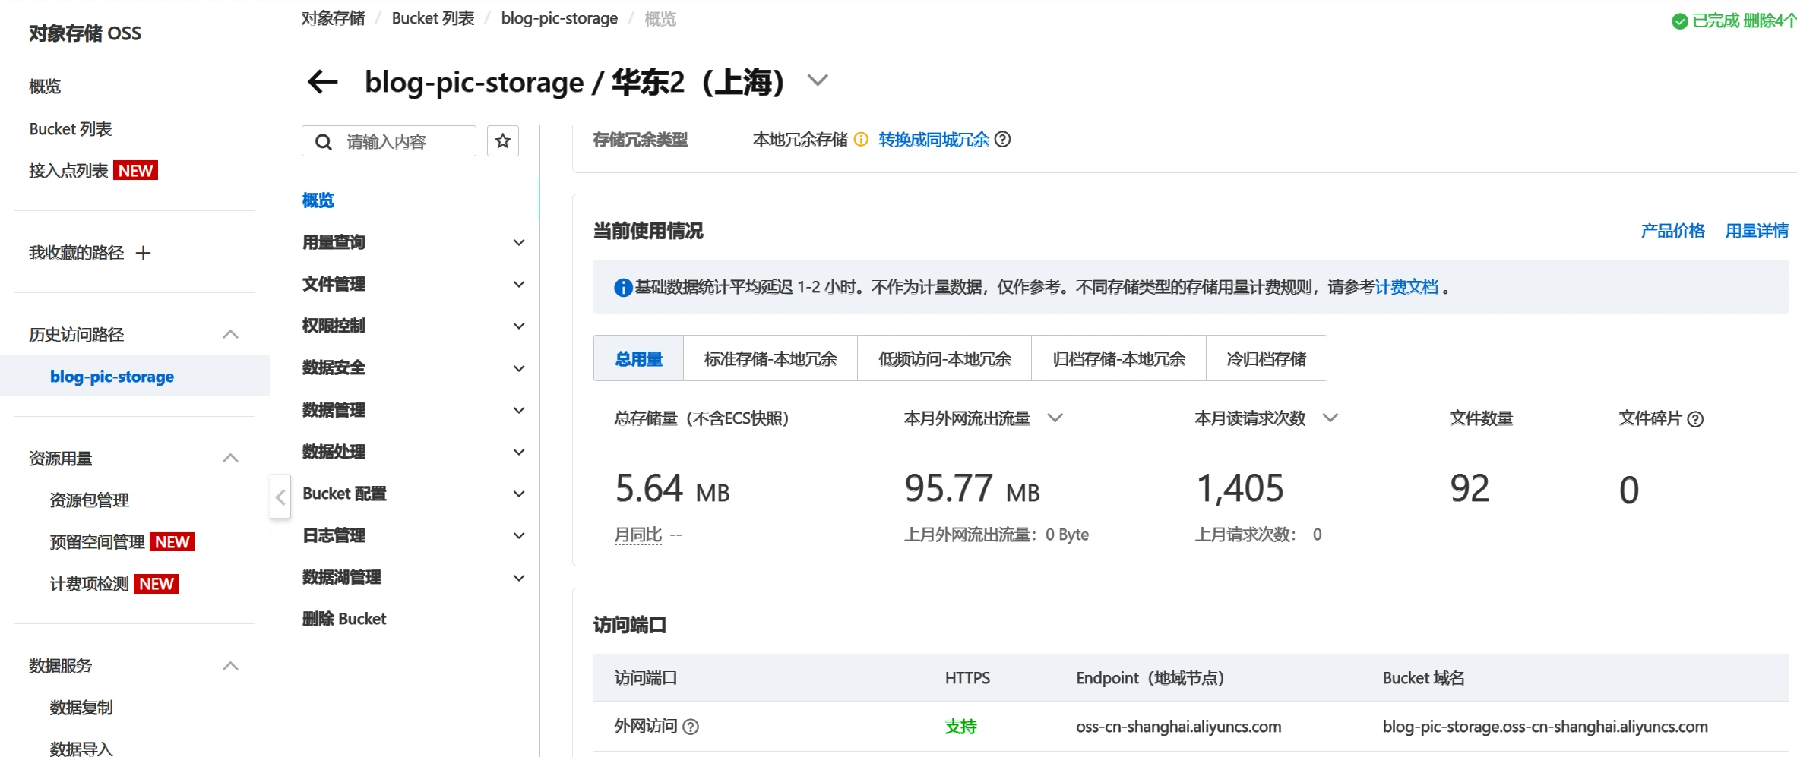The width and height of the screenshot is (1797, 757).
Task: Open 删除 Bucket in the bucket menu
Action: (x=344, y=619)
